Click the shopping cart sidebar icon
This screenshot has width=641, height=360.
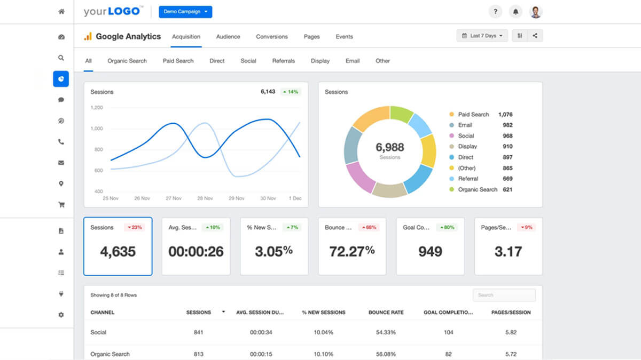[61, 204]
